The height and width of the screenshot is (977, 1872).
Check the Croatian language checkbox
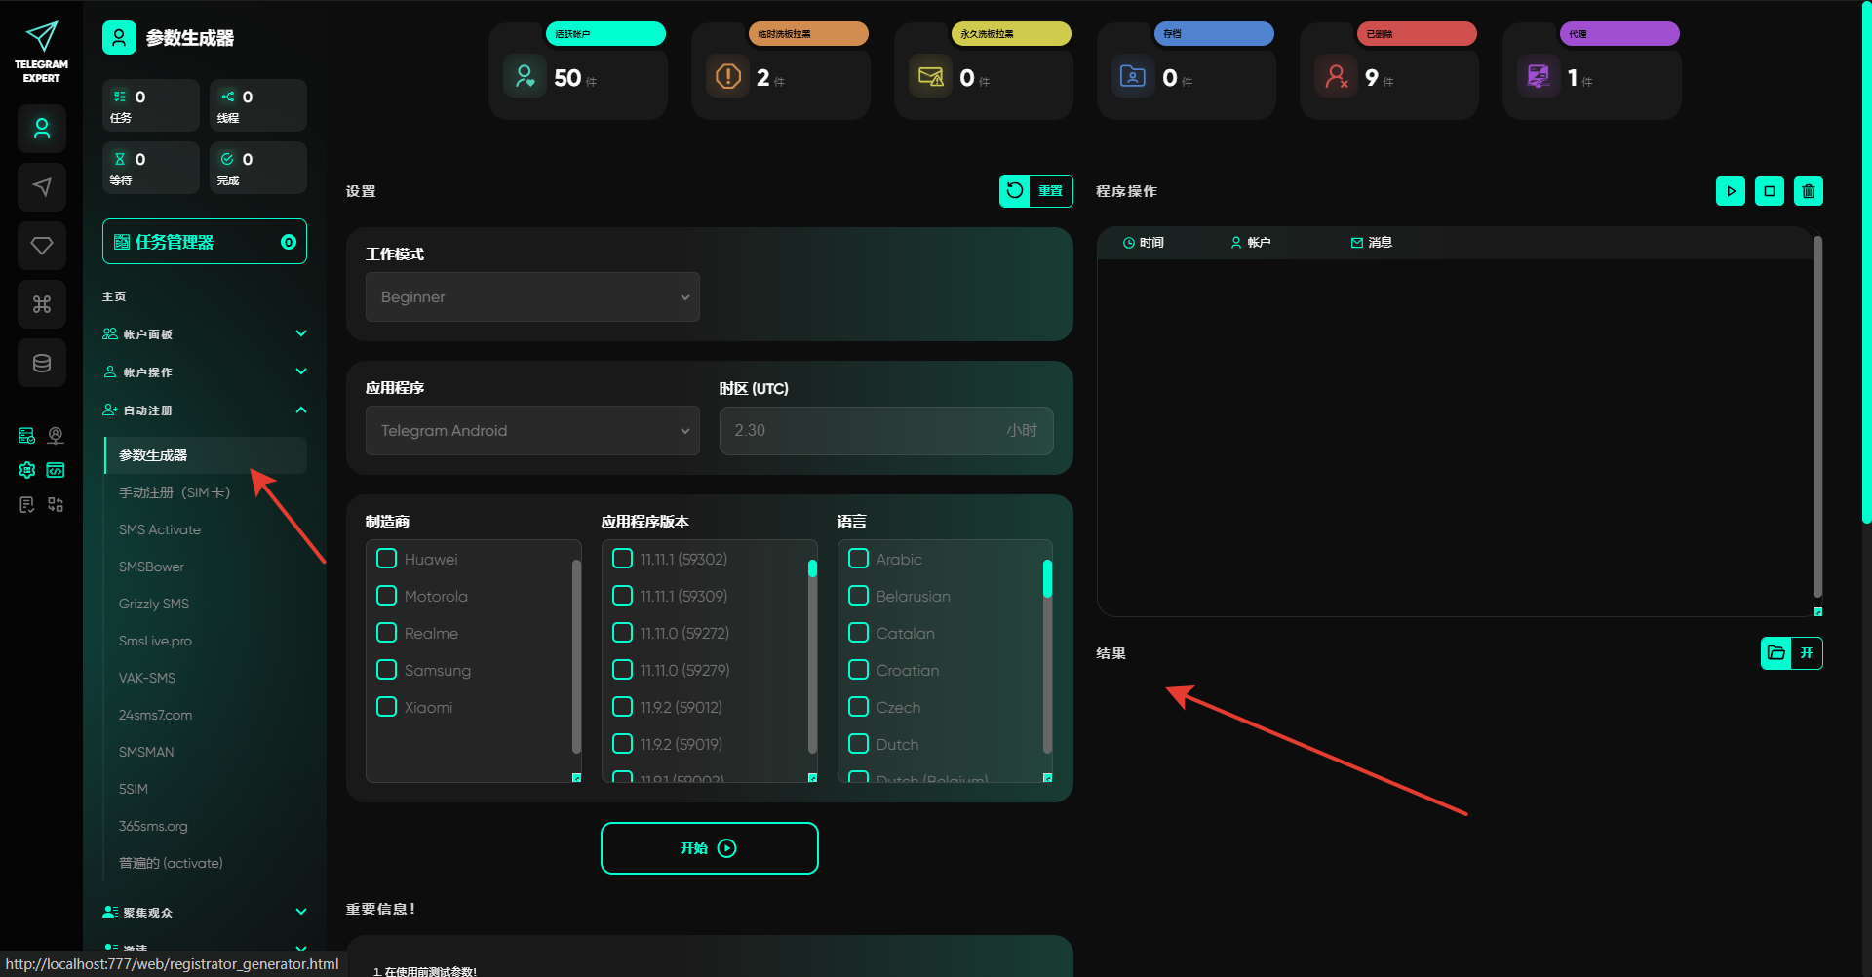859,670
